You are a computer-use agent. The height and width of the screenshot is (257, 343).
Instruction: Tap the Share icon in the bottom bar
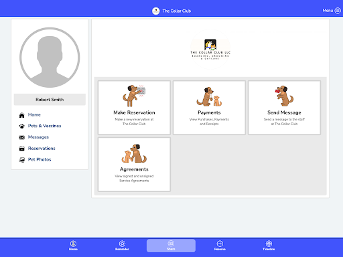[x=171, y=244]
